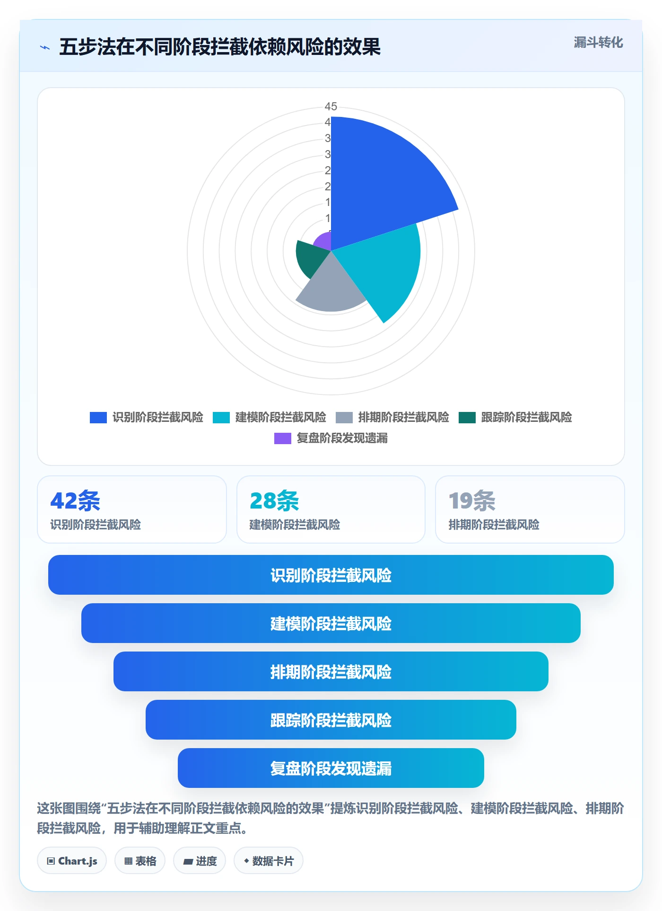
Task: Select the 识别阶段拦截风险 funnel bar
Action: pyautogui.click(x=331, y=575)
